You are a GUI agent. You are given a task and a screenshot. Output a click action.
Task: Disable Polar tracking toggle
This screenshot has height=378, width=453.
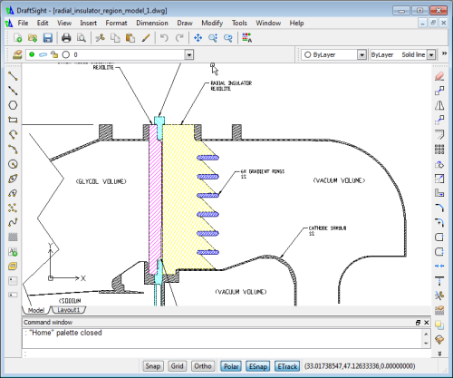(231, 366)
